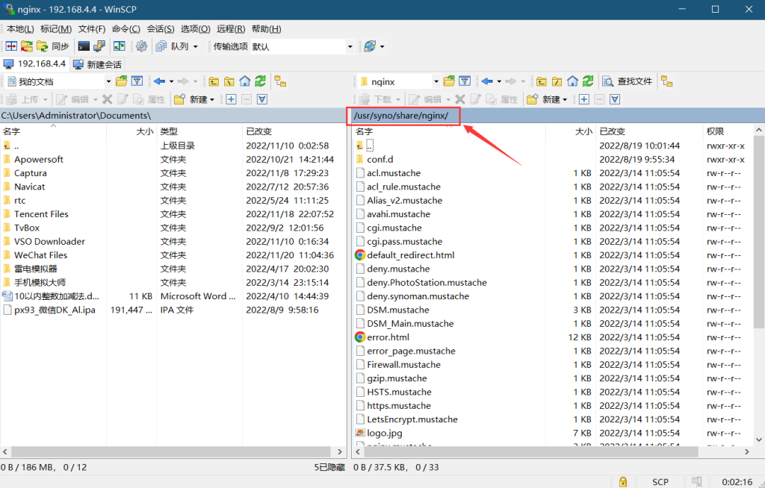765x488 pixels.
Task: Go back in remote panel
Action: (487, 81)
